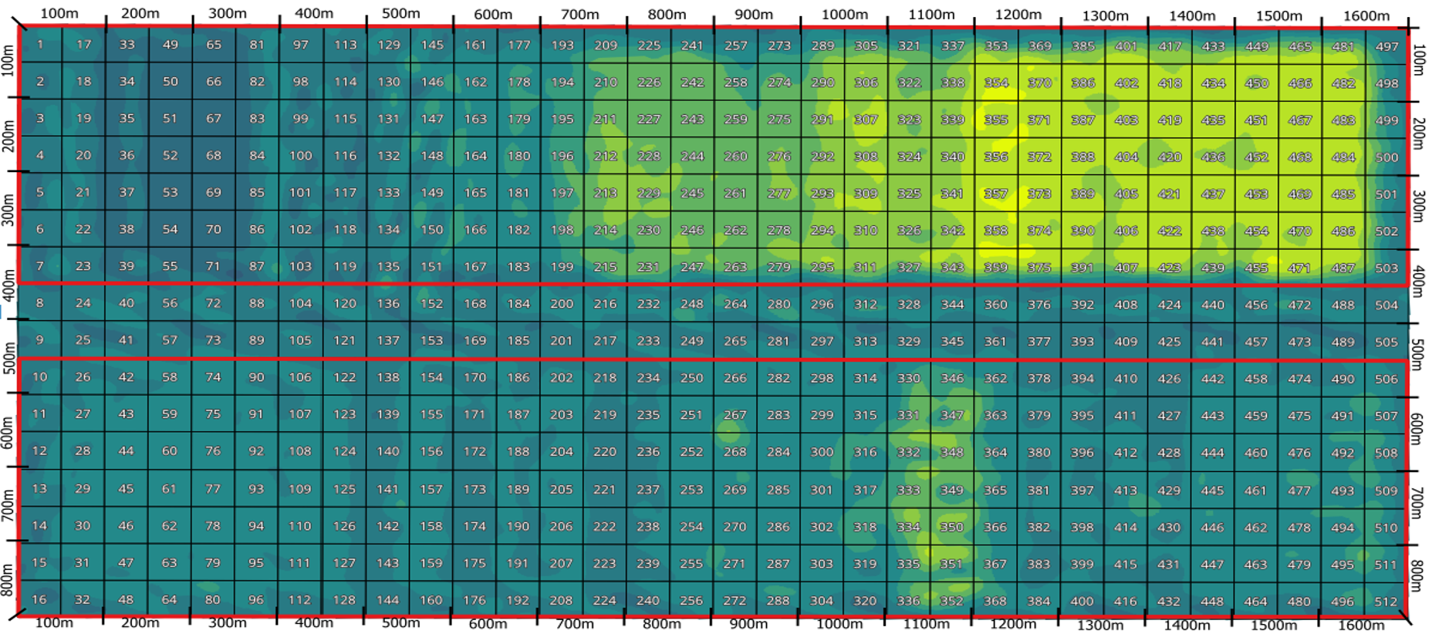Click the 1000m label on top axis
Viewport: 1432px width, 634px height.
pyautogui.click(x=844, y=15)
